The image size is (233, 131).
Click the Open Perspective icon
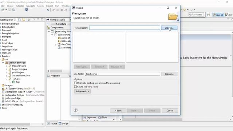tap(208, 15)
